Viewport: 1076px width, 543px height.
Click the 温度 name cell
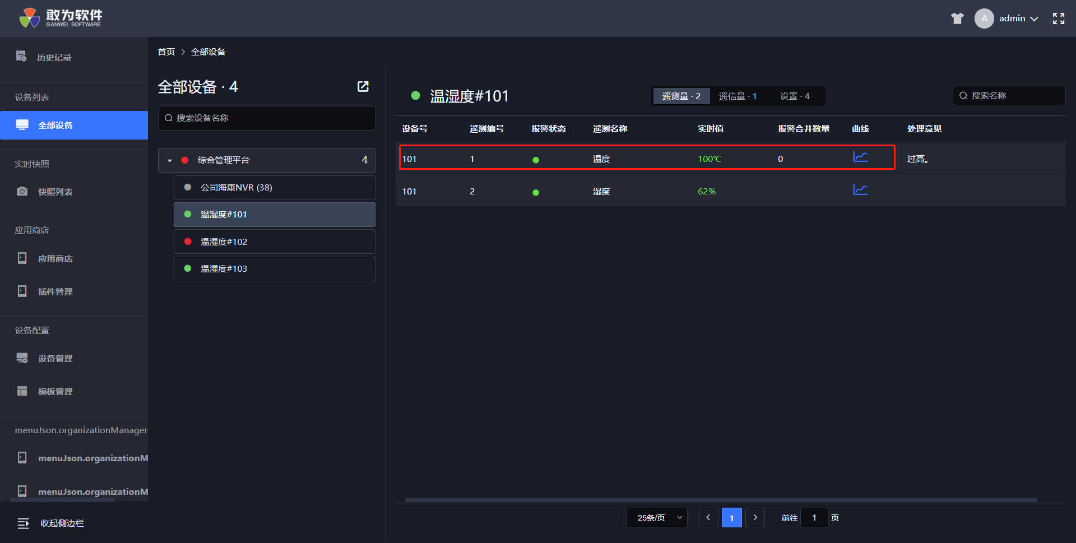point(601,159)
